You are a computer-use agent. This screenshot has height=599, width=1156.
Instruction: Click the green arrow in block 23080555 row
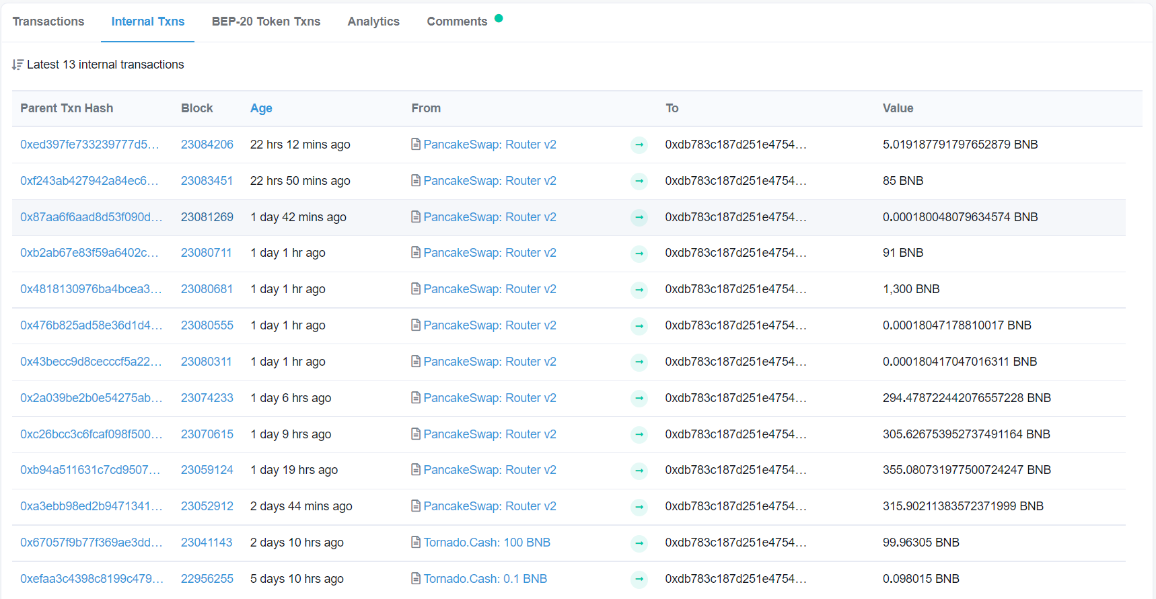(x=639, y=326)
